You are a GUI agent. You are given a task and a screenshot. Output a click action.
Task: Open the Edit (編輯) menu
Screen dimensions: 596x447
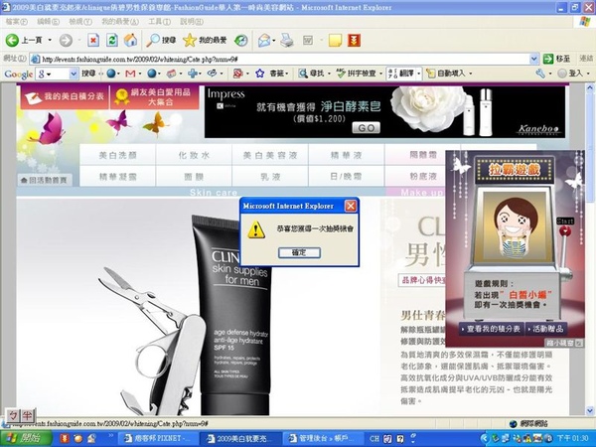(x=48, y=22)
